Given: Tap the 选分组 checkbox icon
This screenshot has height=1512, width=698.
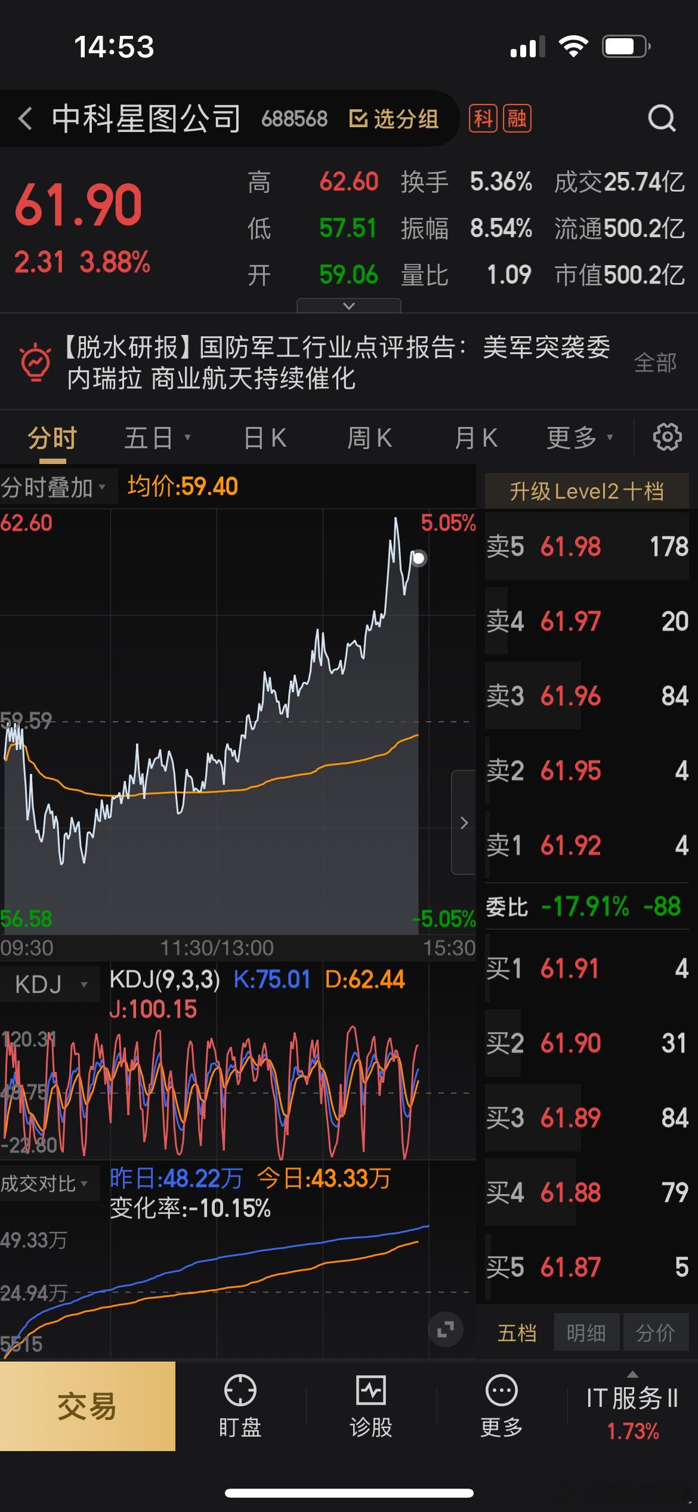Looking at the screenshot, I should 357,119.
